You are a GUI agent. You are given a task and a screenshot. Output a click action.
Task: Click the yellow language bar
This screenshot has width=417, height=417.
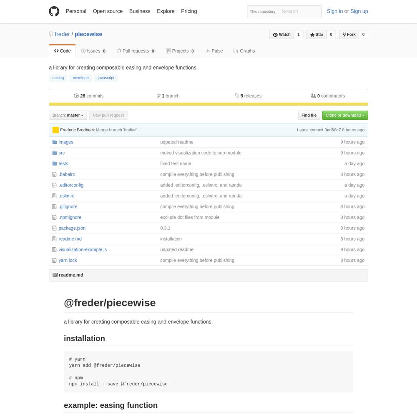click(x=208, y=104)
